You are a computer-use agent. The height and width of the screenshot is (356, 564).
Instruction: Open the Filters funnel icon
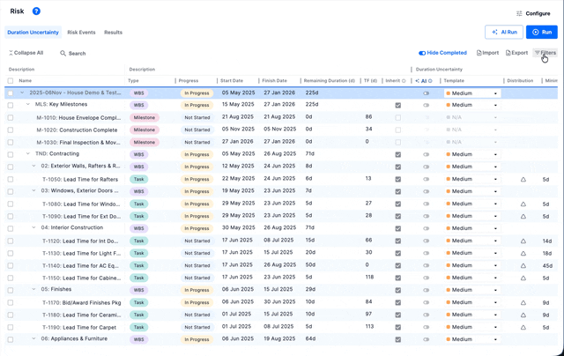tap(538, 53)
